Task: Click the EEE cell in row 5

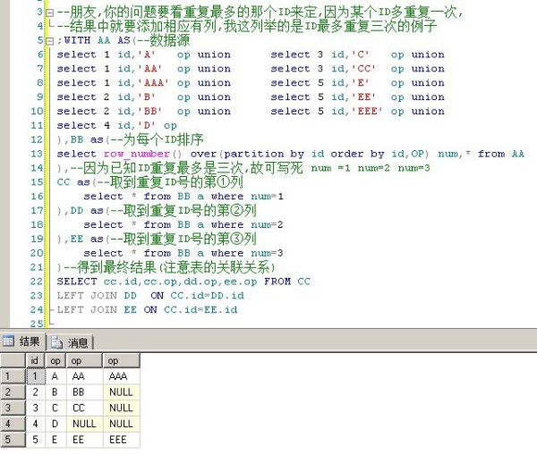Action: click(x=118, y=439)
